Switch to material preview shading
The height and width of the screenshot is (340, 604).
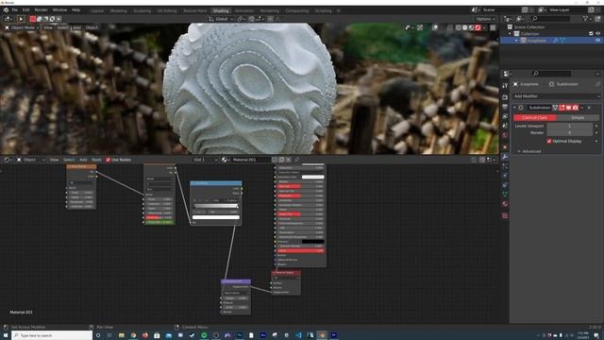click(472, 27)
